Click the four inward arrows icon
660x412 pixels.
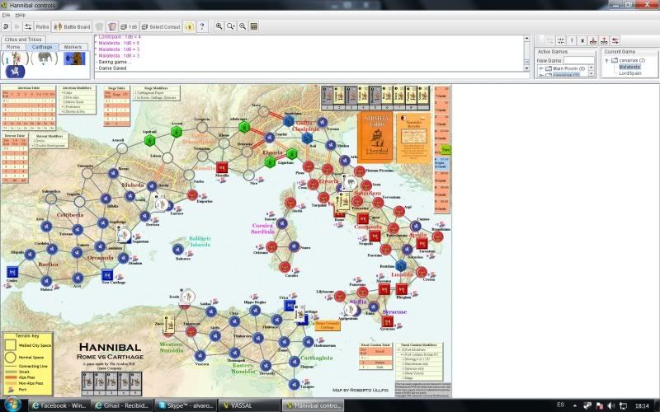pyautogui.click(x=561, y=40)
